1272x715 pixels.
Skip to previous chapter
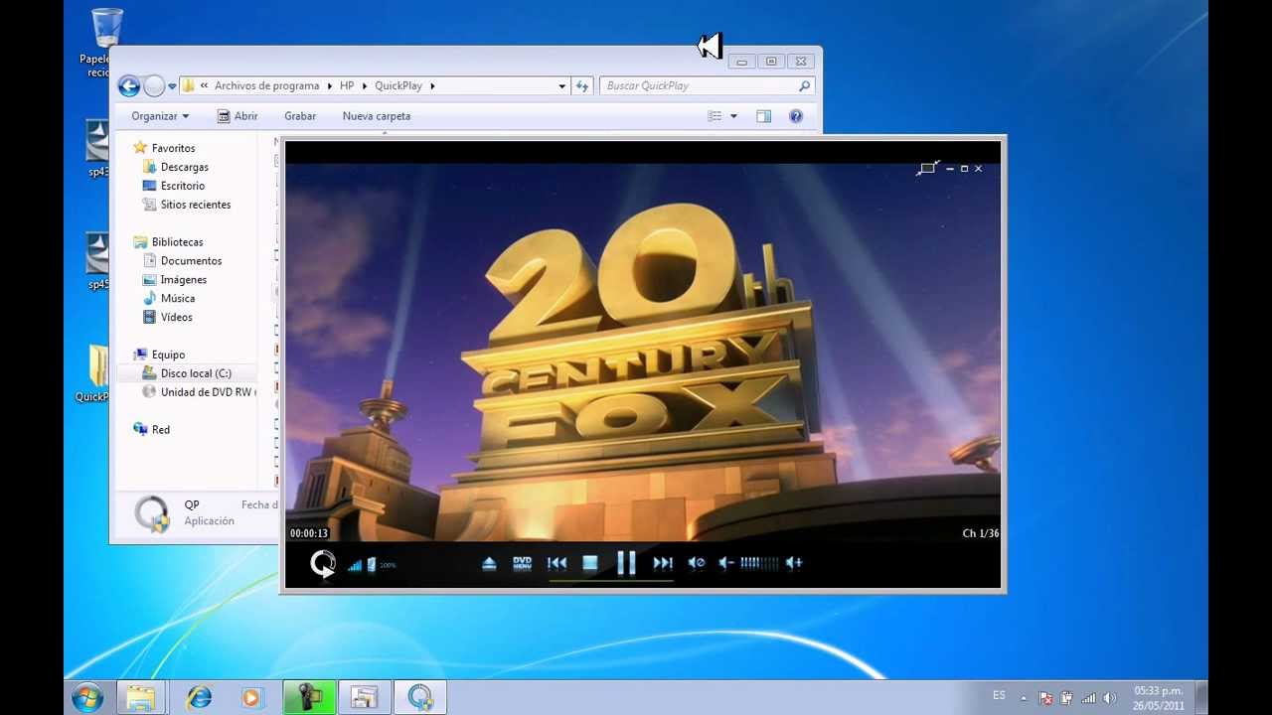click(x=557, y=563)
